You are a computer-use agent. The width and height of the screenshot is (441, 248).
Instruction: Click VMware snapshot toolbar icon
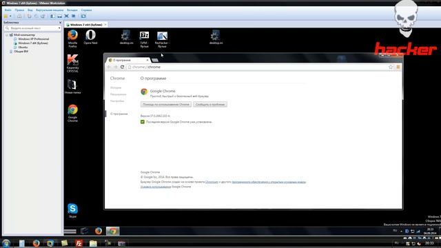tap(29, 16)
